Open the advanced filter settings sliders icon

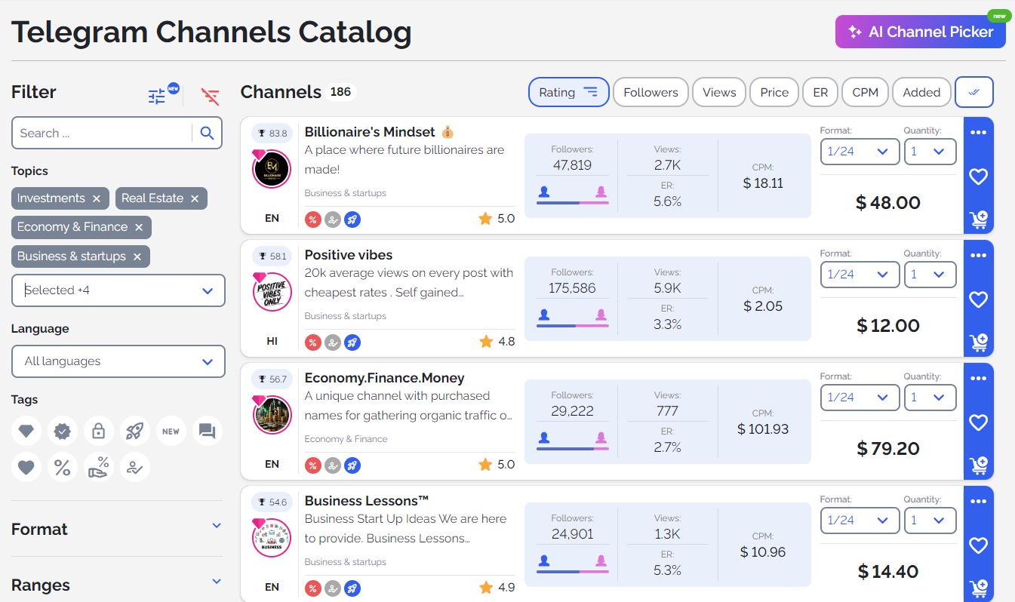pos(157,96)
